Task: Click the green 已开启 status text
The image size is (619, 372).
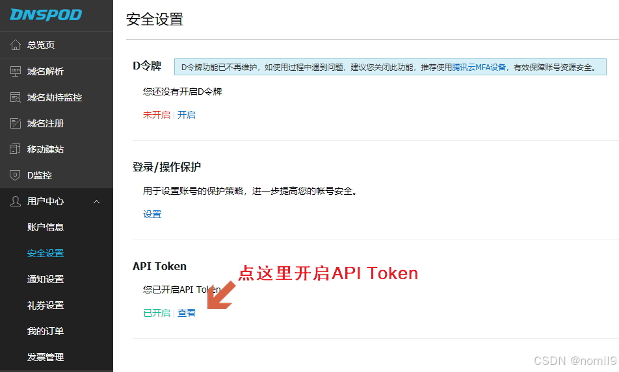Action: point(156,313)
